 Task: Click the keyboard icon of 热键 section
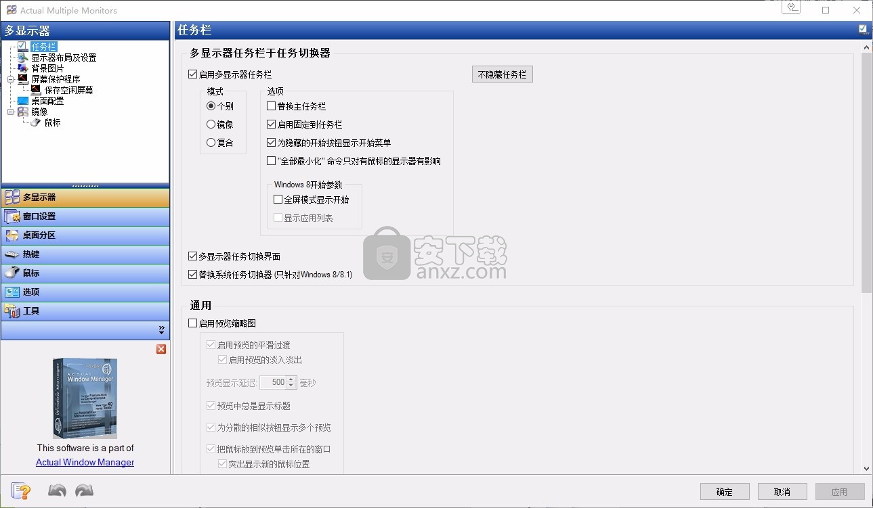point(12,254)
